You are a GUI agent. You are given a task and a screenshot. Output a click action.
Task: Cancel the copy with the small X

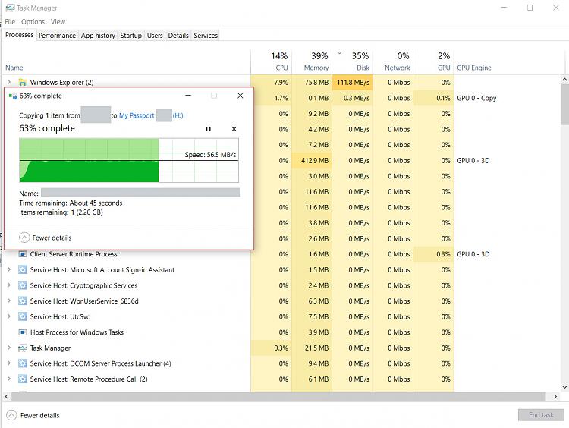click(234, 129)
